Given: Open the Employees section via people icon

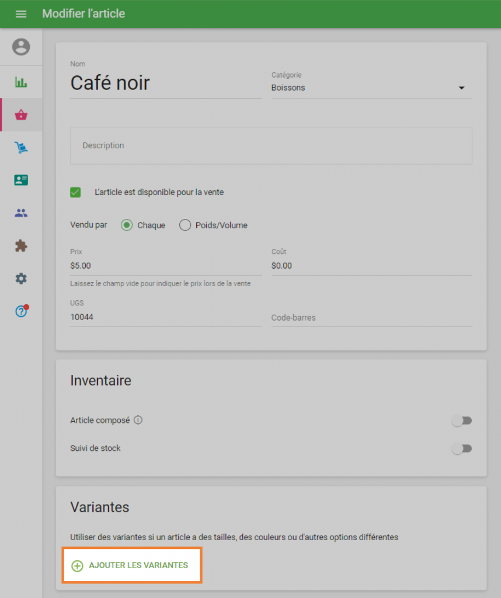Looking at the screenshot, I should click(x=21, y=213).
